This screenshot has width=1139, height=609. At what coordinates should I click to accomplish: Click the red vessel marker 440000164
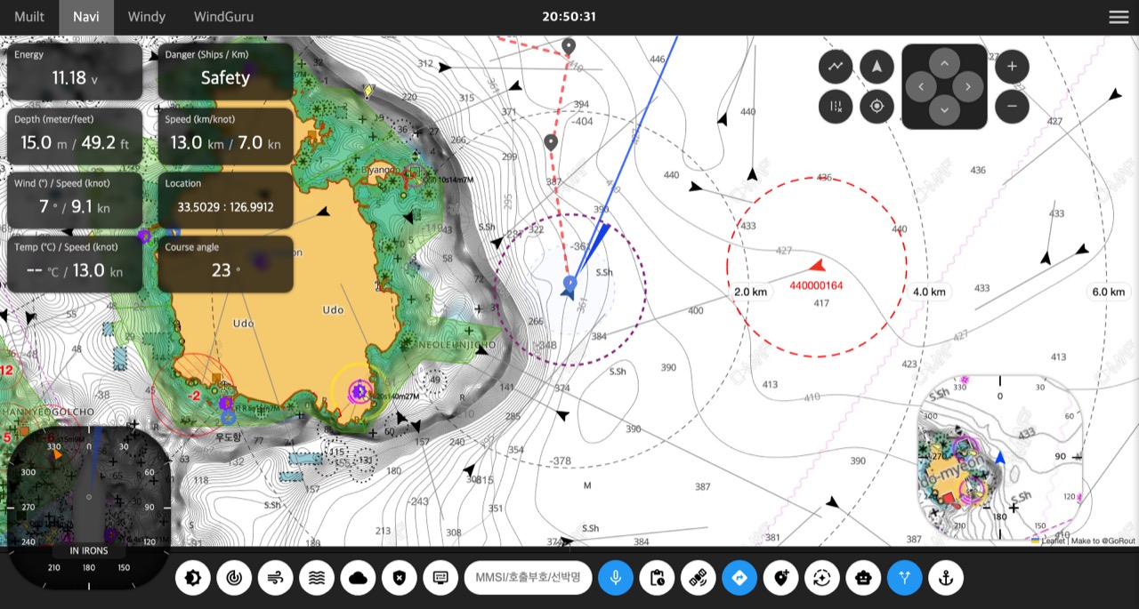click(817, 265)
